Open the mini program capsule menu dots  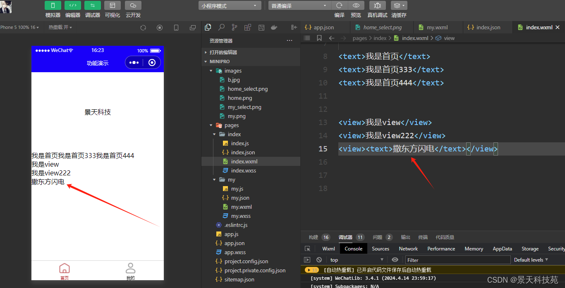(x=134, y=62)
